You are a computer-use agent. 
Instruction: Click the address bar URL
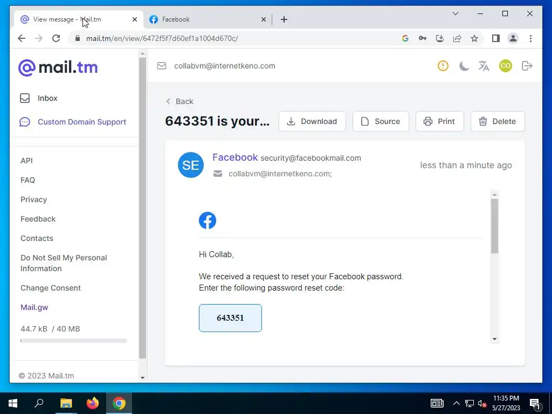point(162,38)
